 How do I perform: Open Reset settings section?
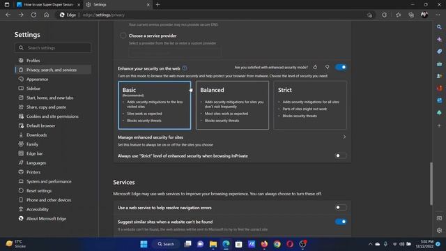pyautogui.click(x=39, y=190)
